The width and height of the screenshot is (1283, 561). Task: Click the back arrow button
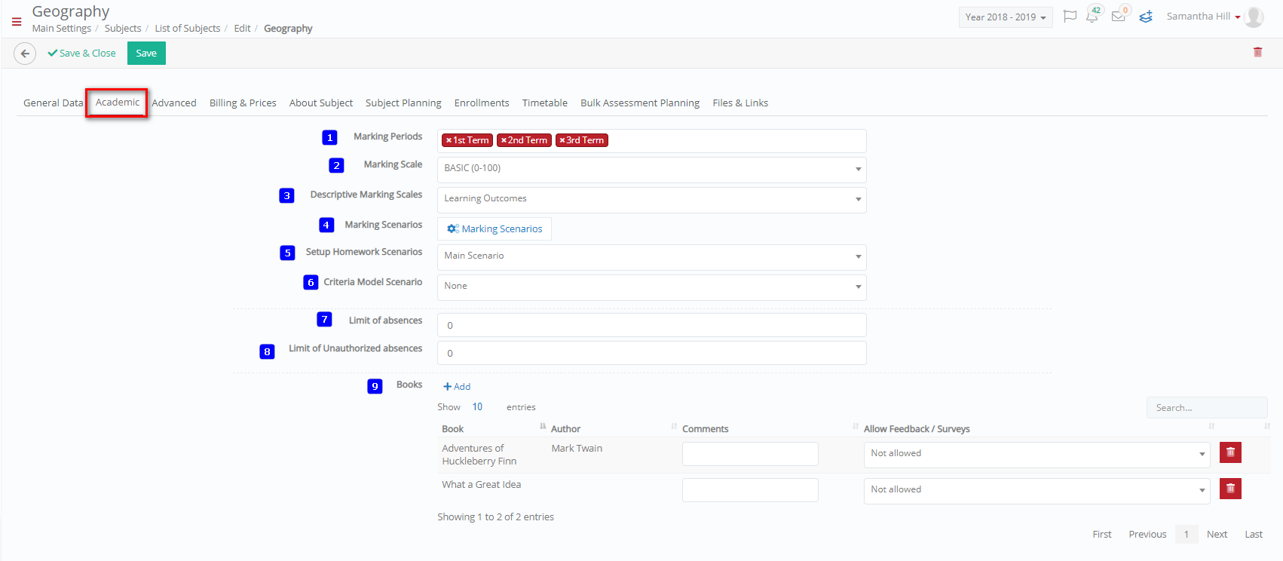click(25, 54)
